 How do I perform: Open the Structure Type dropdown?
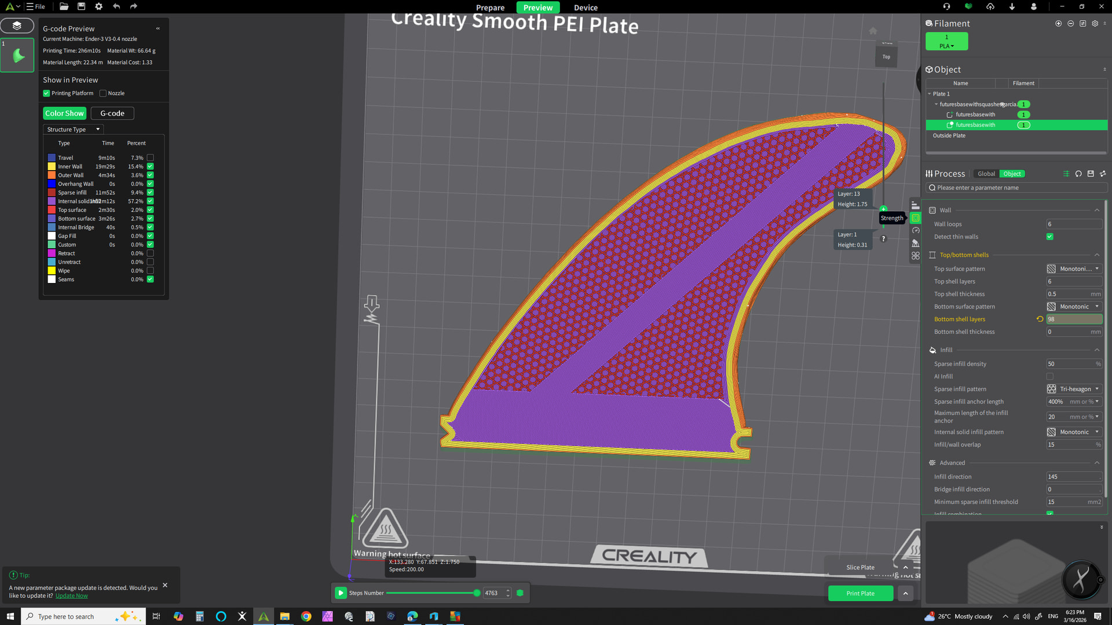[x=73, y=130]
